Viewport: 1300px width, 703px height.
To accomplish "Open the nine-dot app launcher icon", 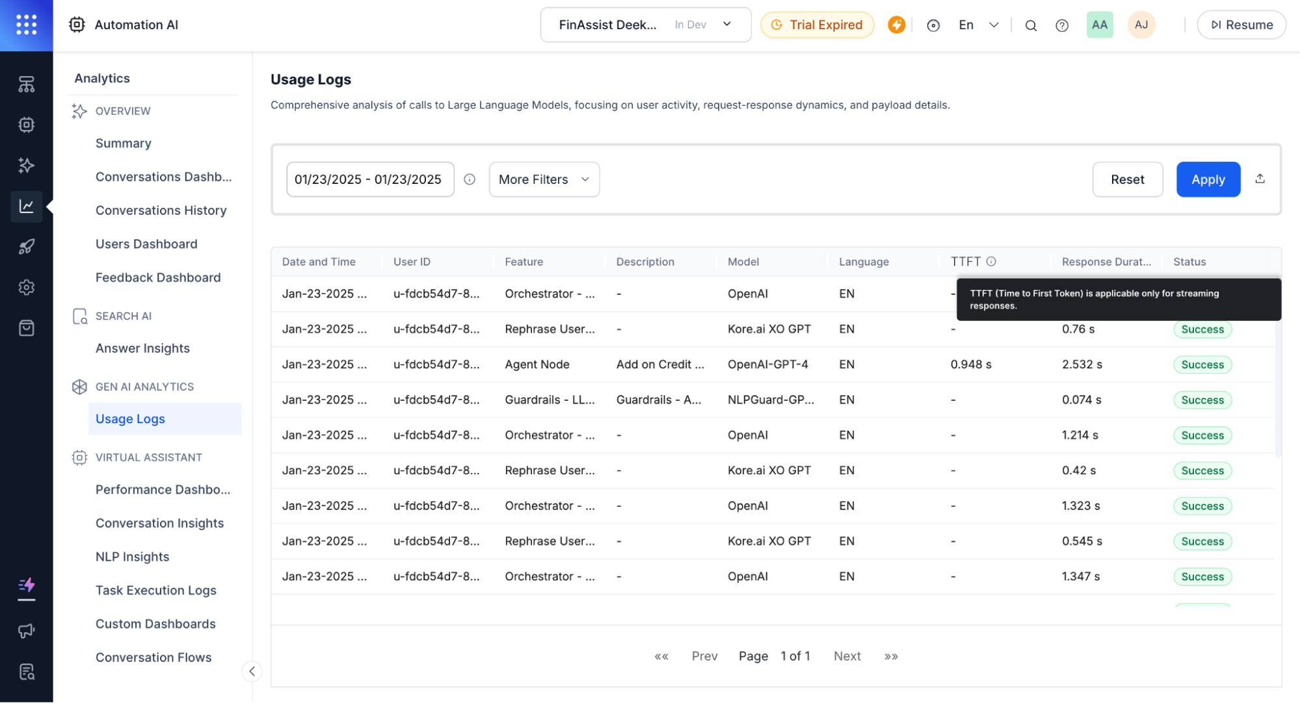I will point(26,25).
